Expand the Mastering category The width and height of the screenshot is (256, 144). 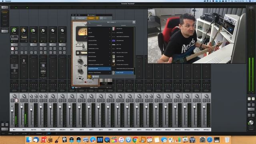[99, 52]
